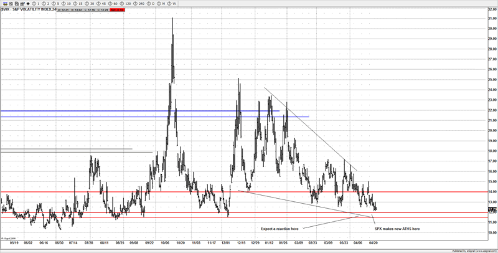Click the first chart icon in the toolbar
498x253 pixels.
(x=4, y=3)
